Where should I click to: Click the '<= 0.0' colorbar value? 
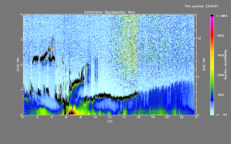click(x=221, y=115)
